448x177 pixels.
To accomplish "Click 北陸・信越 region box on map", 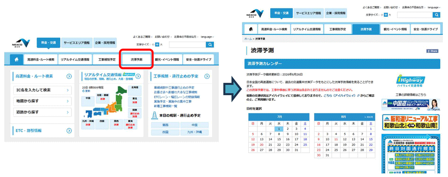I will [102, 99].
